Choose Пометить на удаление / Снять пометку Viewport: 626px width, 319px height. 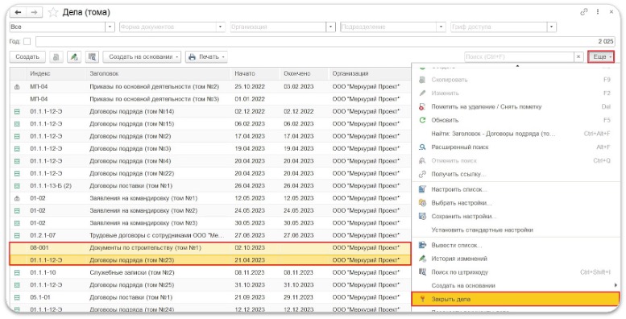515,106
